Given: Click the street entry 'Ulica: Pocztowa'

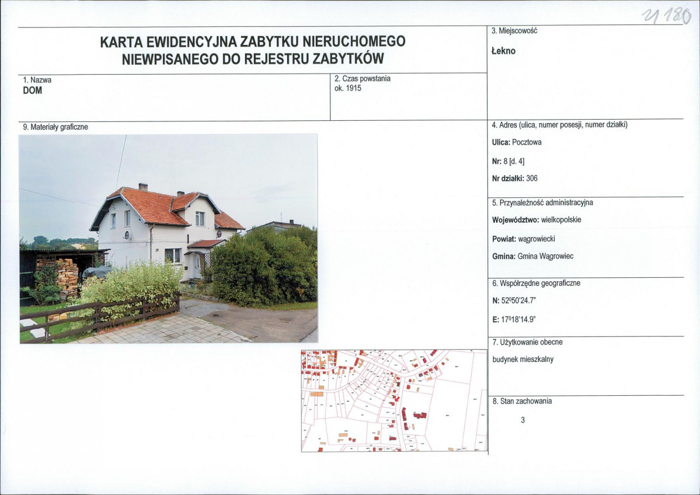Looking at the screenshot, I should pos(517,142).
